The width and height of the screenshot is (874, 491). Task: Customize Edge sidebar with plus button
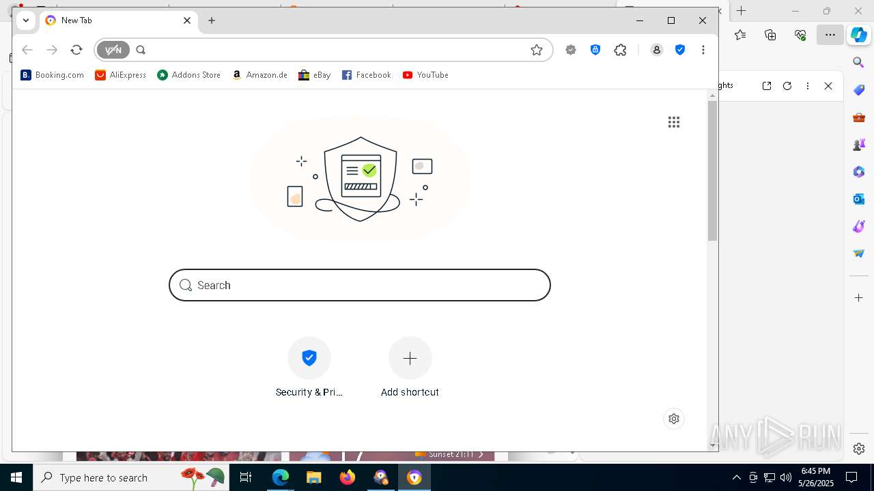point(859,298)
